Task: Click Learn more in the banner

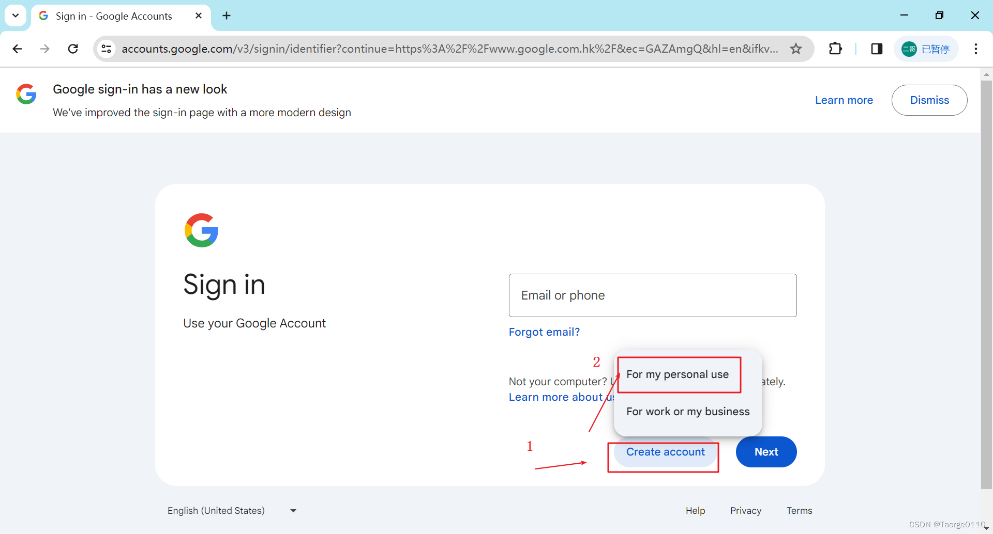Action: point(844,100)
